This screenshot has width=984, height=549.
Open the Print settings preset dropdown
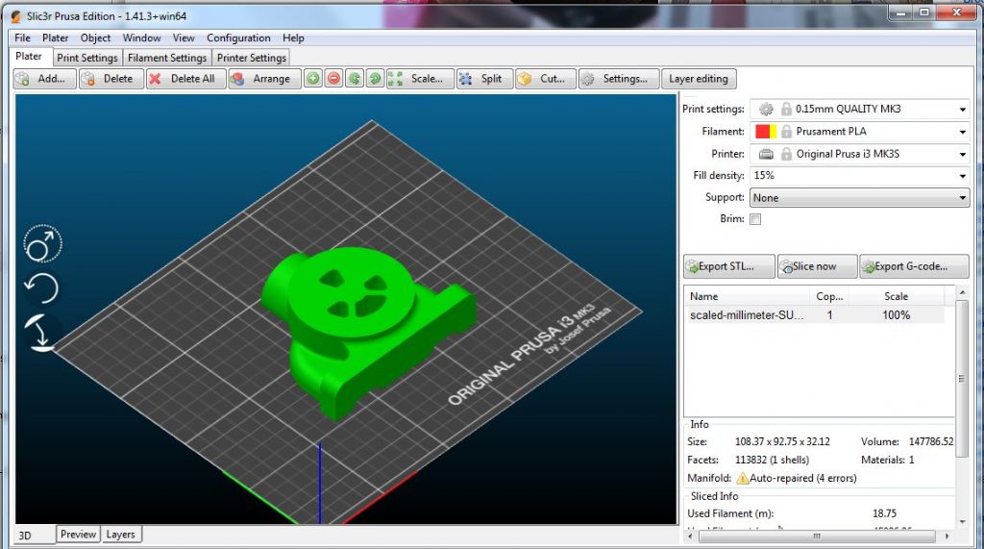point(860,110)
